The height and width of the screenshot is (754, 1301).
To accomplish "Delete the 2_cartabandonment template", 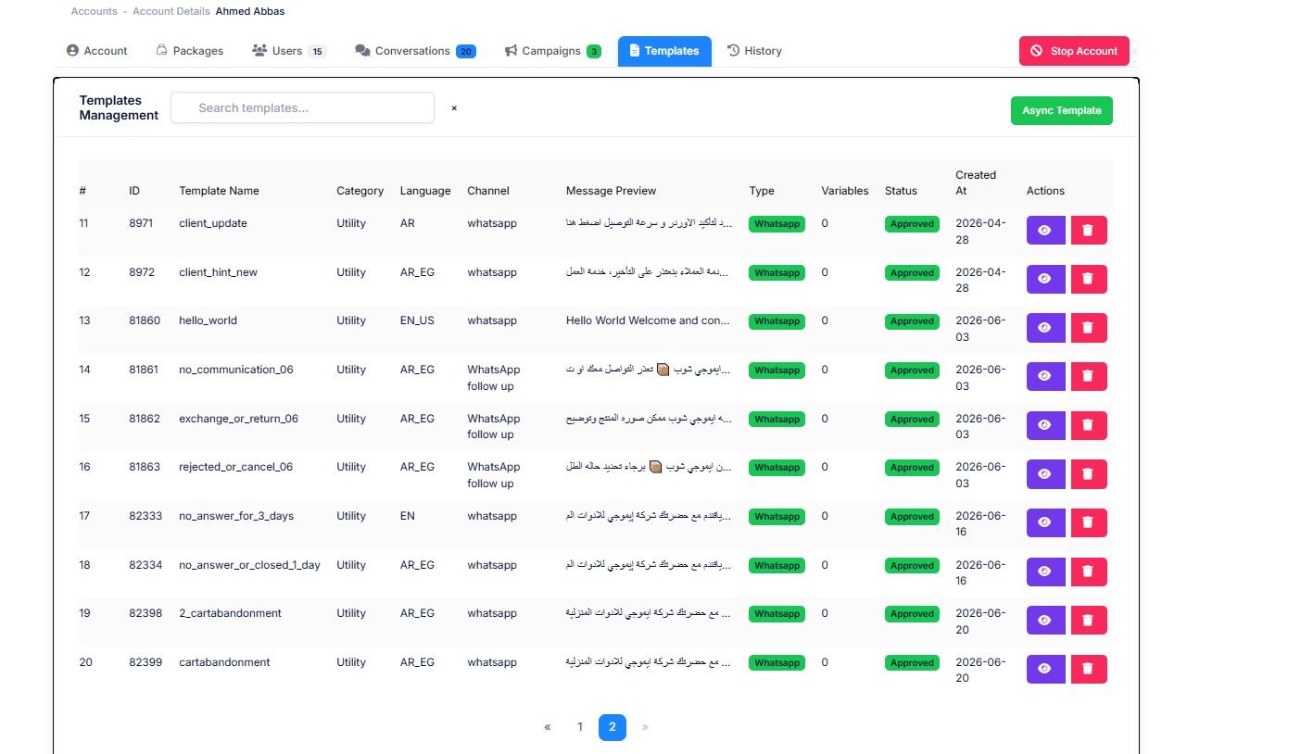I will (x=1089, y=620).
